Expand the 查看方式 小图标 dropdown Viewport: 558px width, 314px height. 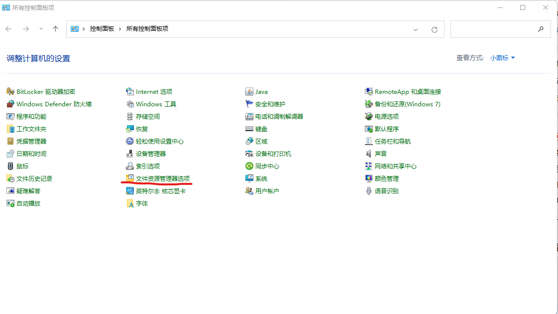(502, 58)
